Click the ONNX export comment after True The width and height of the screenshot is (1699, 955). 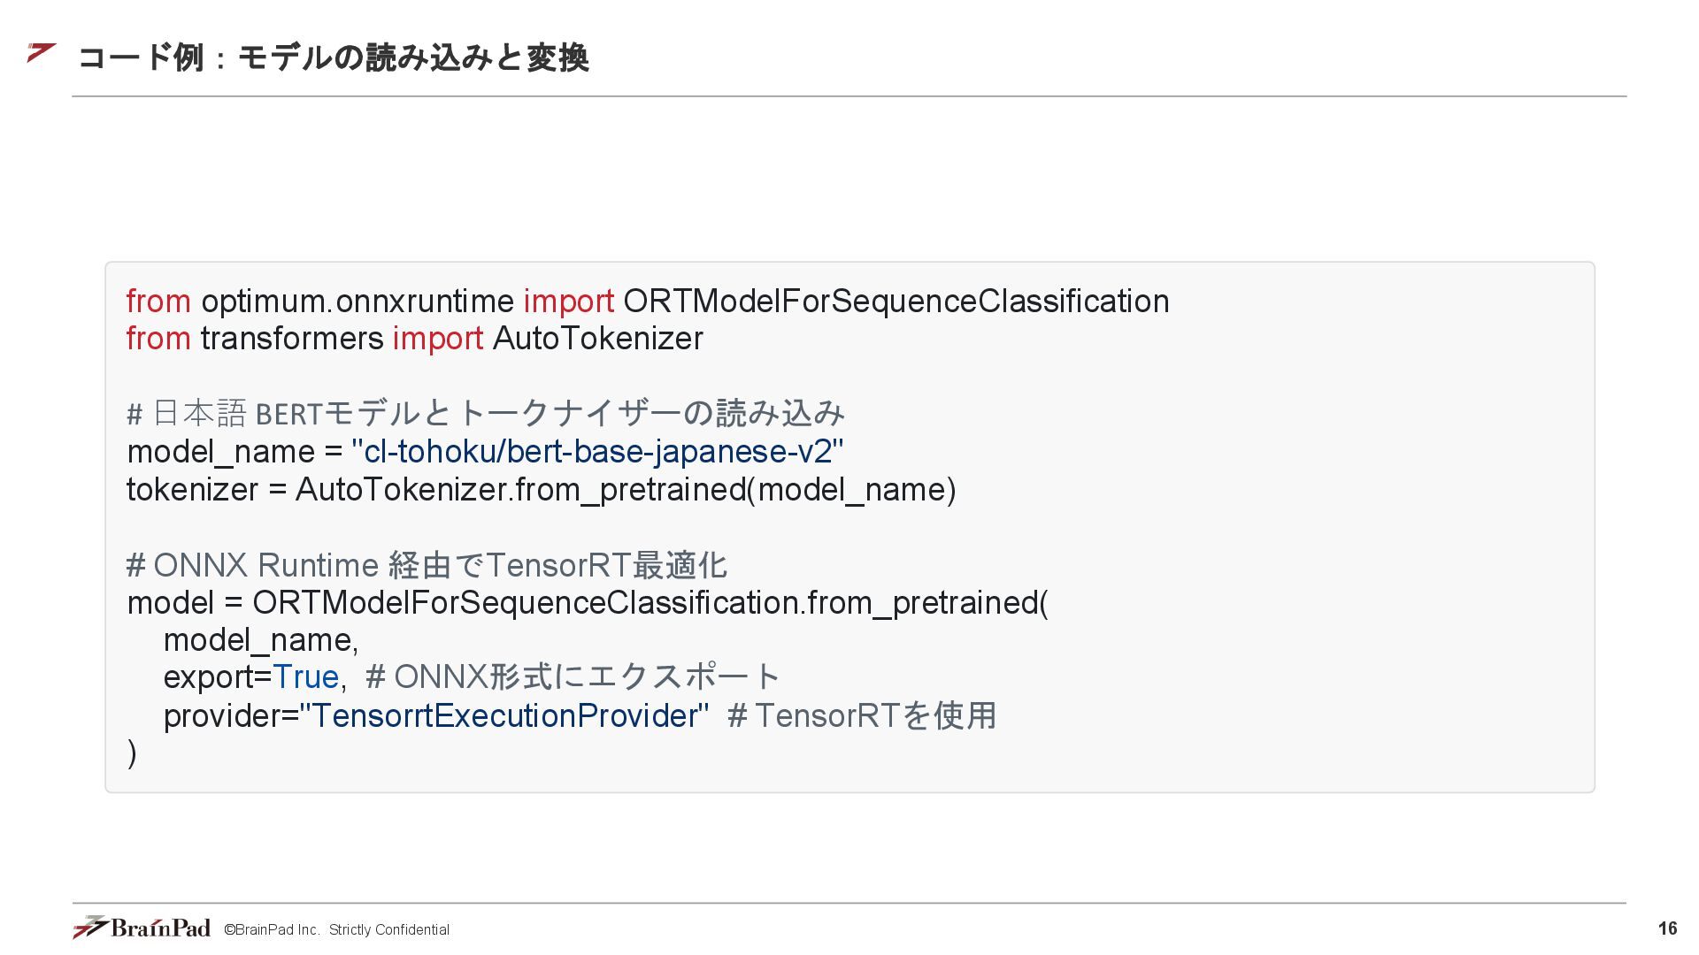click(573, 677)
